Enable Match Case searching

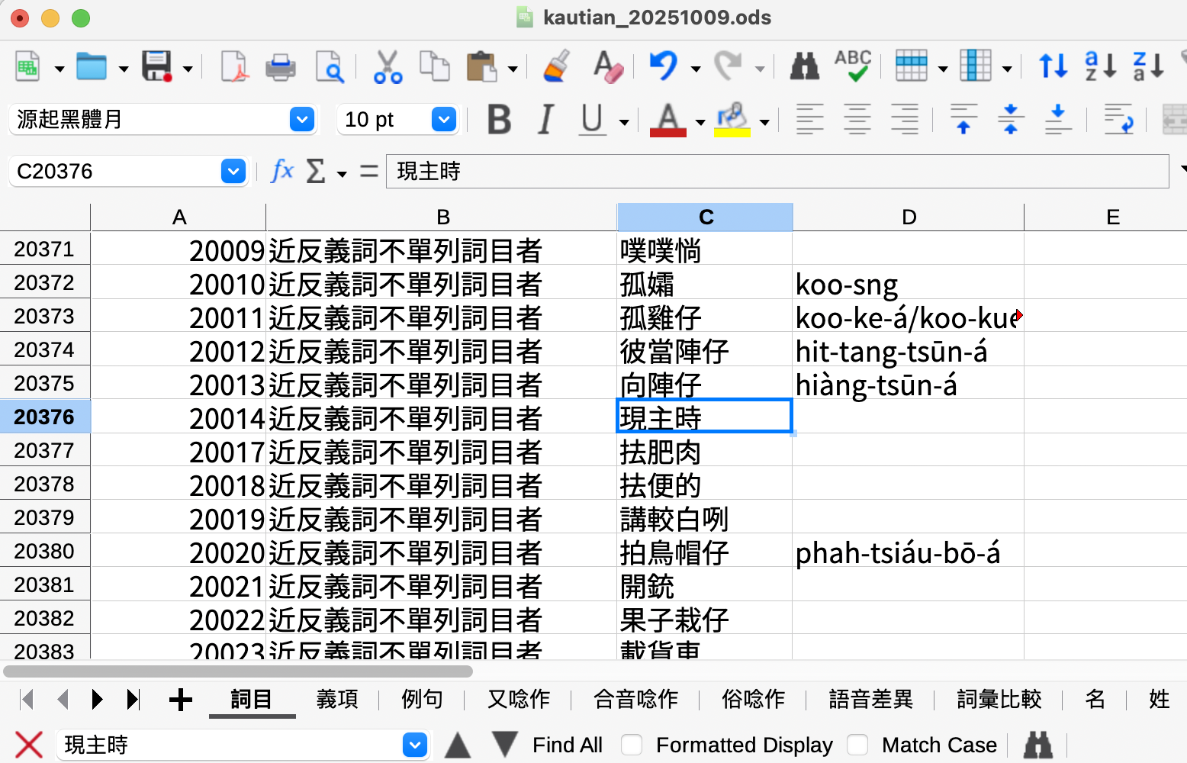[857, 745]
